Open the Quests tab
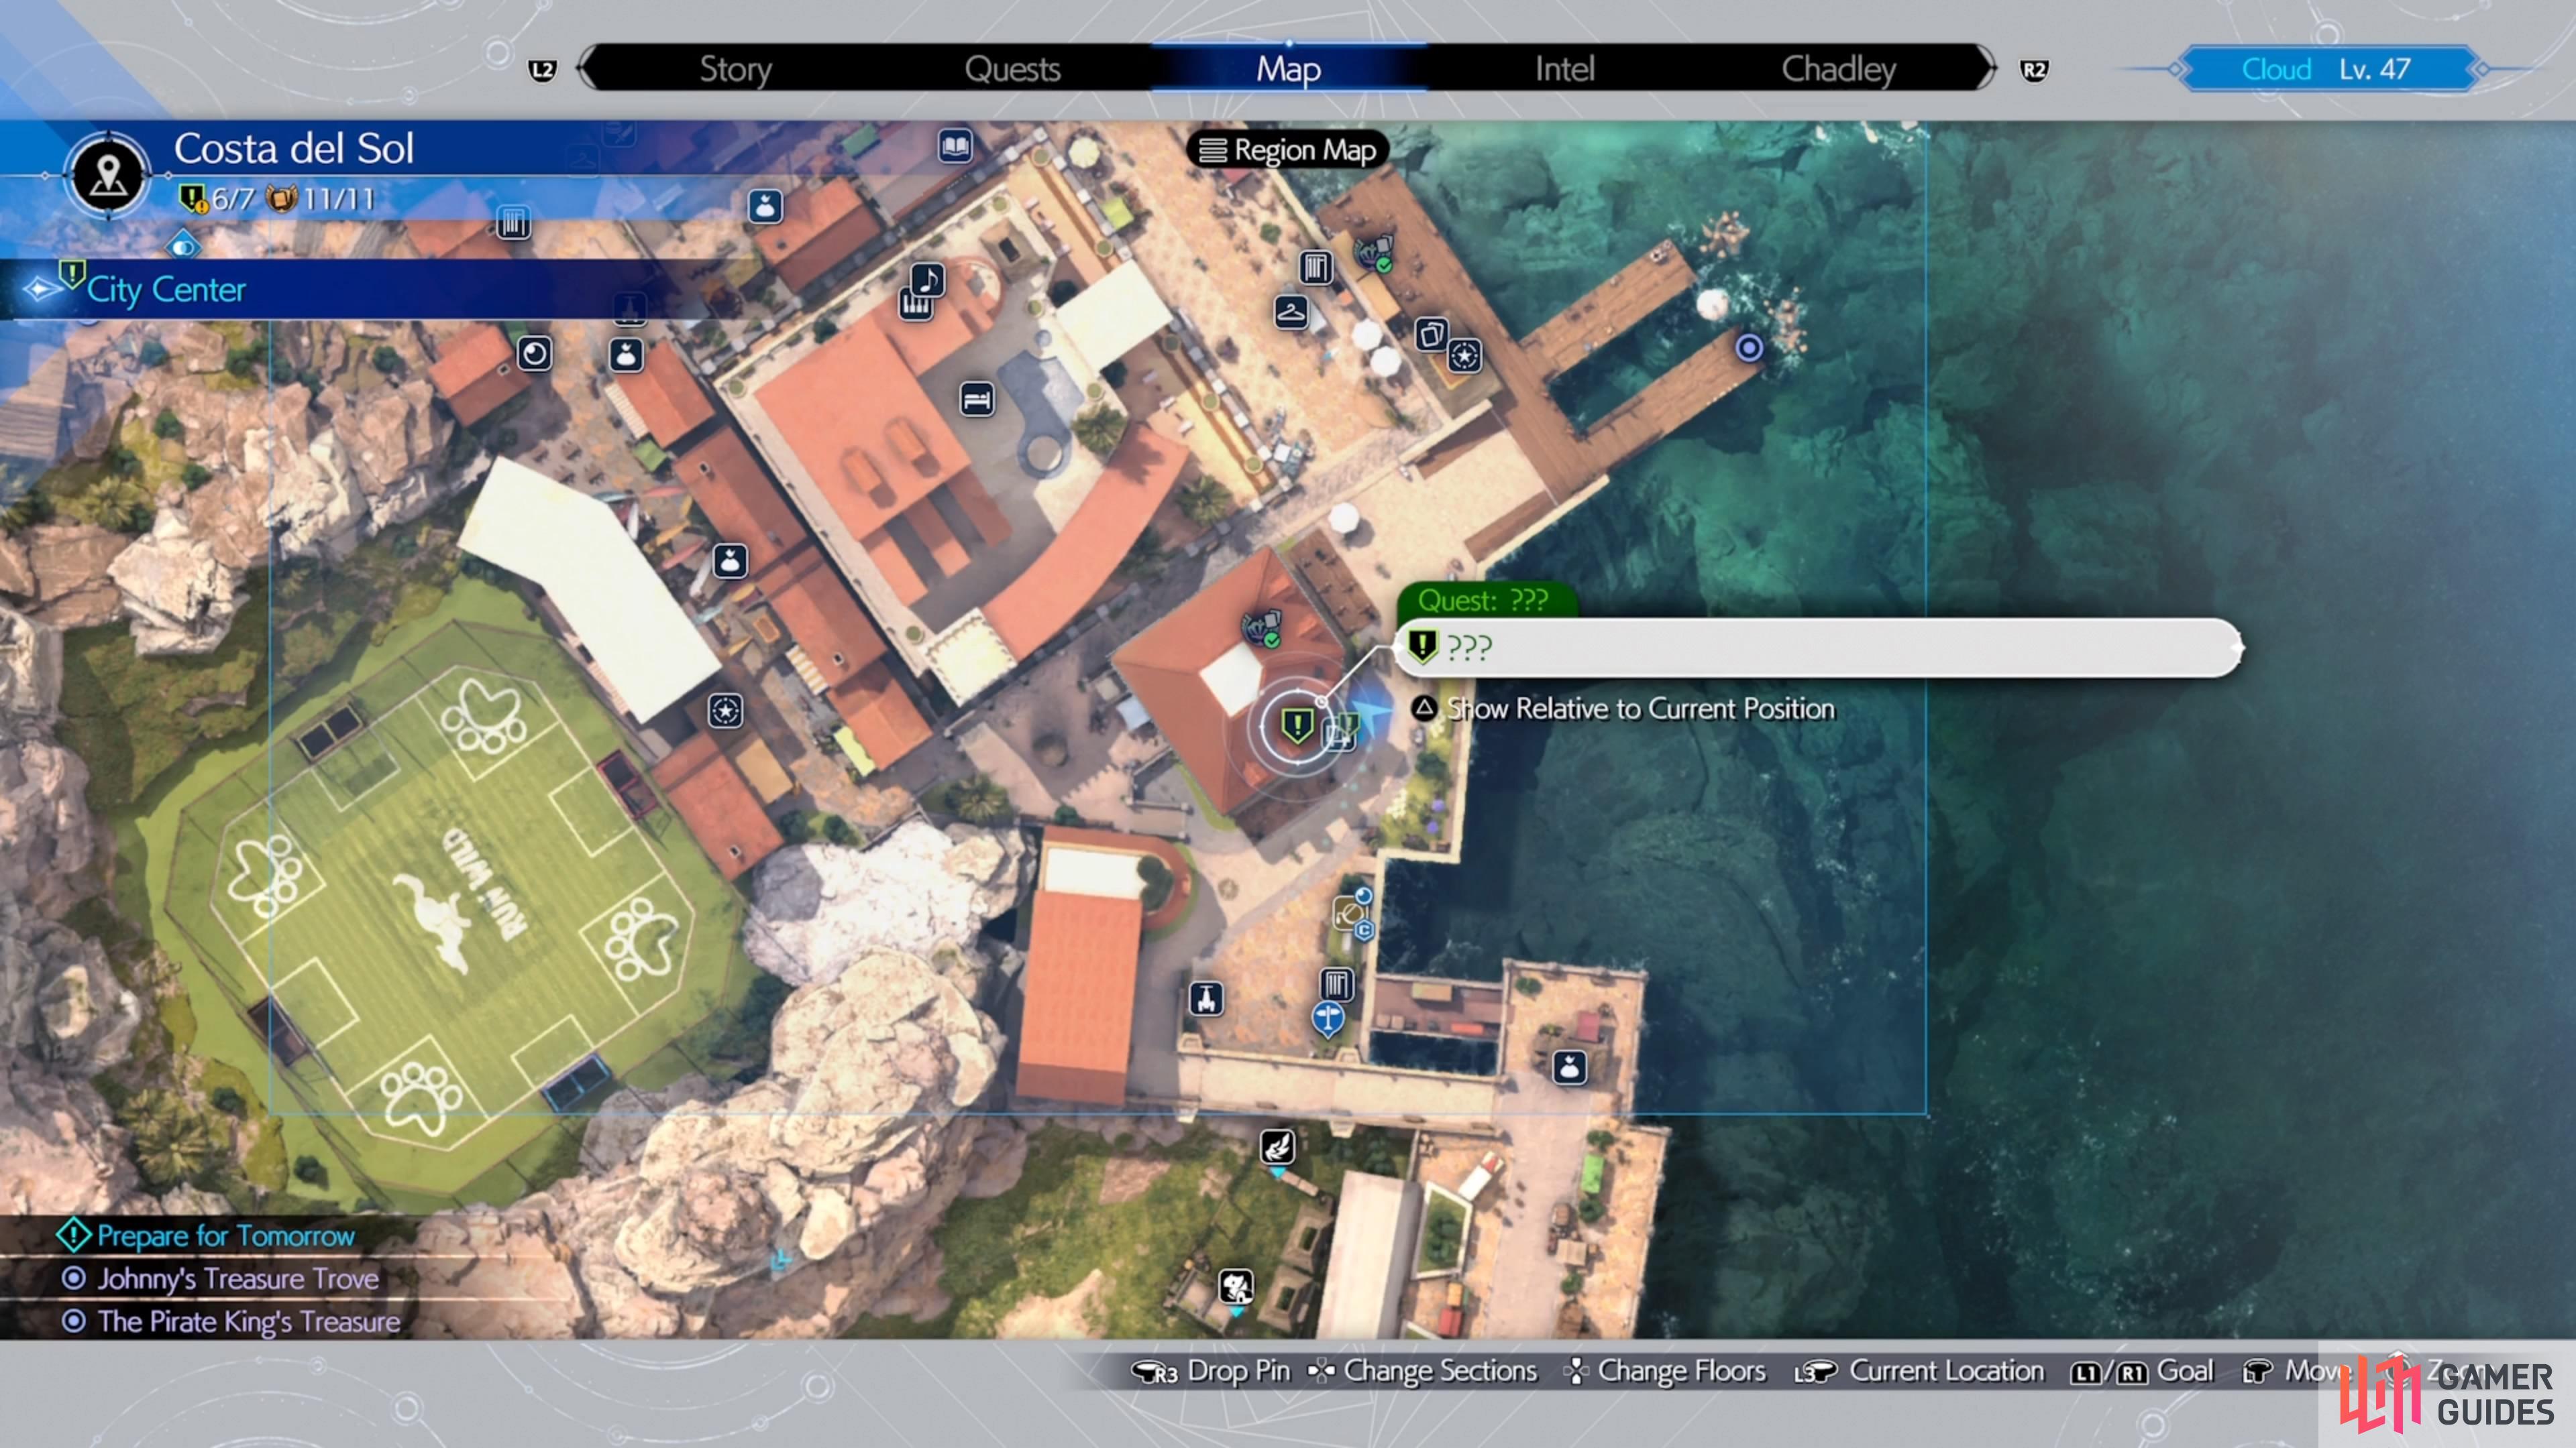Screen dimensions: 2576x1448 [x=1012, y=69]
